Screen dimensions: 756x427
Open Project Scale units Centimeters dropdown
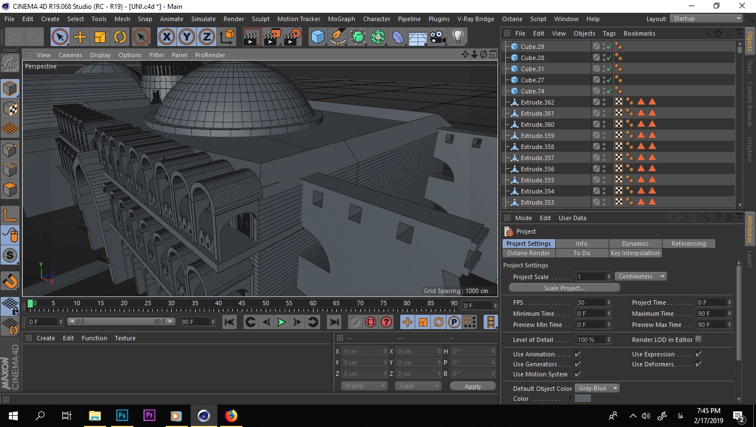pos(641,276)
